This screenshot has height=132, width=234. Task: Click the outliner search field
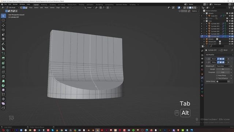click(x=219, y=7)
